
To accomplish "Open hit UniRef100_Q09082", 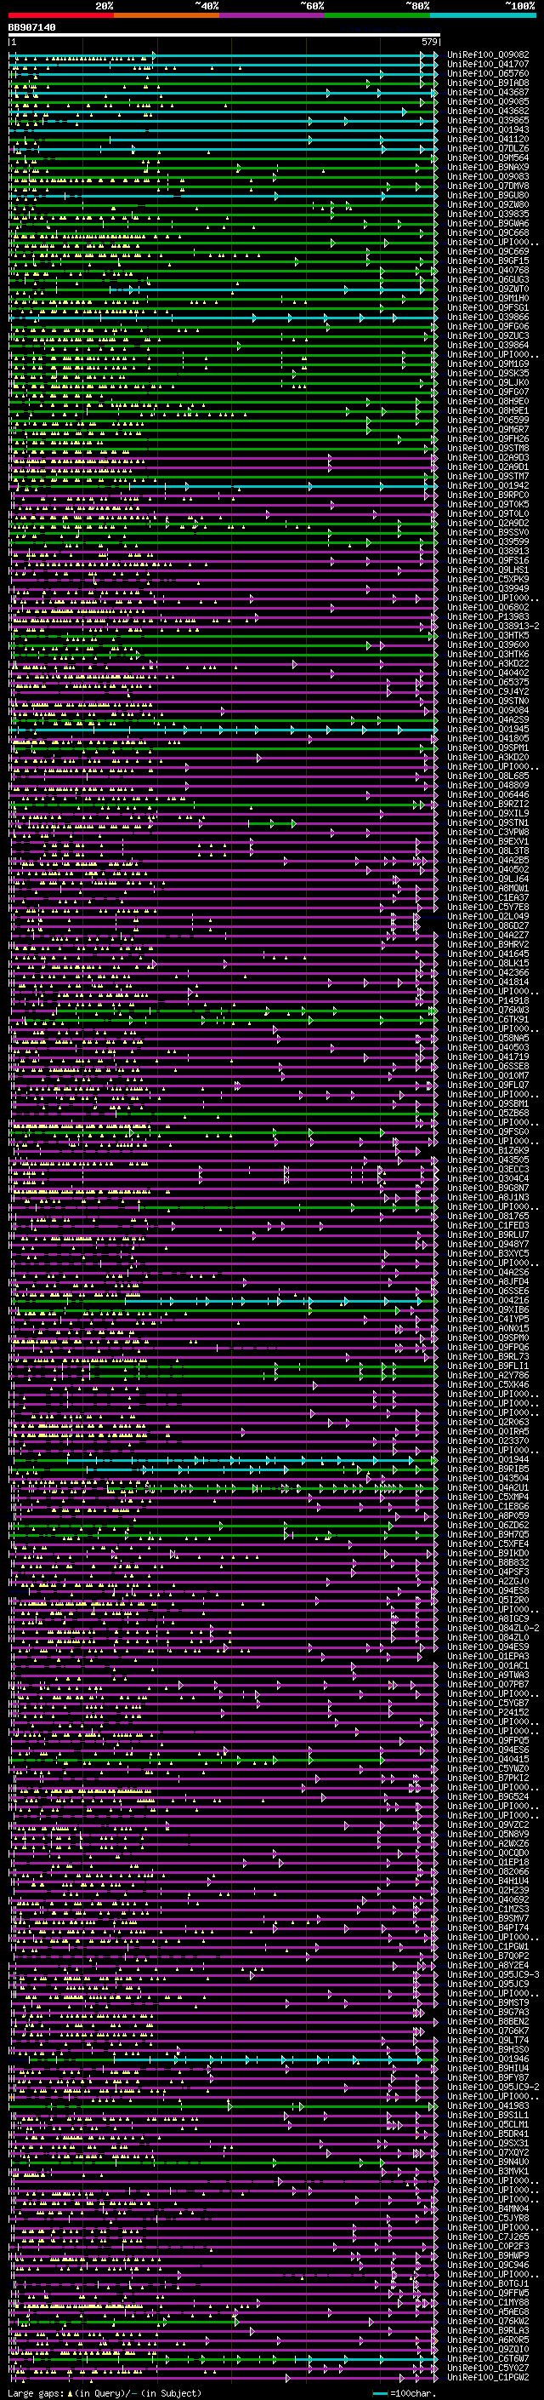I will point(488,55).
